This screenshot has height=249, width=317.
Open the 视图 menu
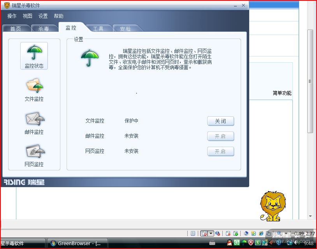tap(28, 16)
